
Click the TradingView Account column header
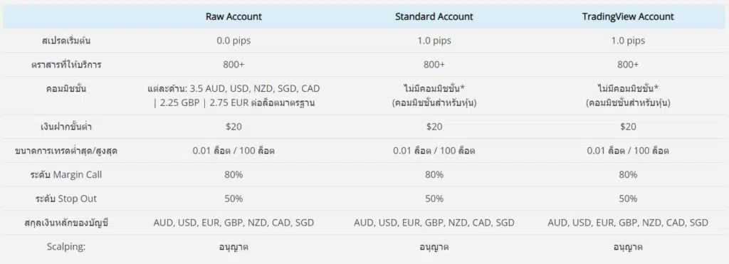pyautogui.click(x=628, y=17)
